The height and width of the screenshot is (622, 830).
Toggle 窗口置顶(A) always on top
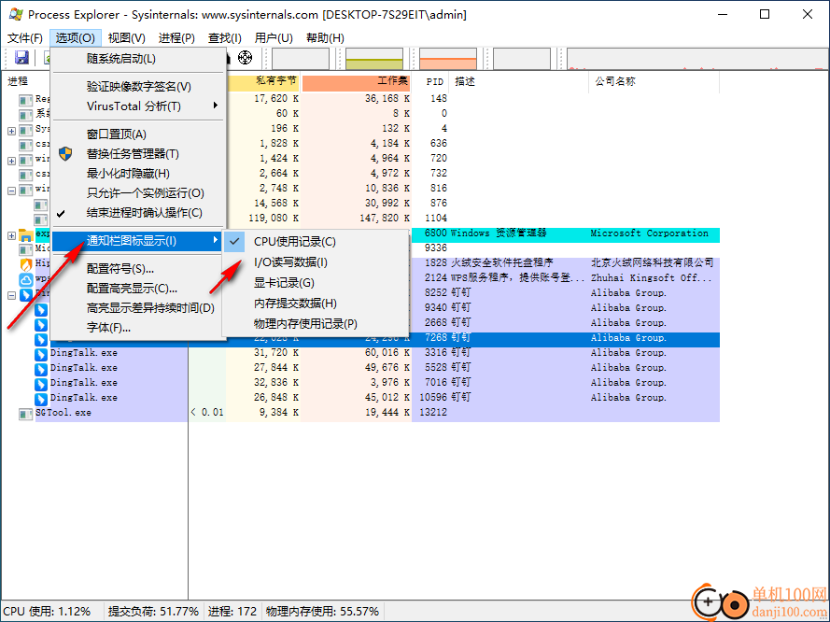coord(138,134)
